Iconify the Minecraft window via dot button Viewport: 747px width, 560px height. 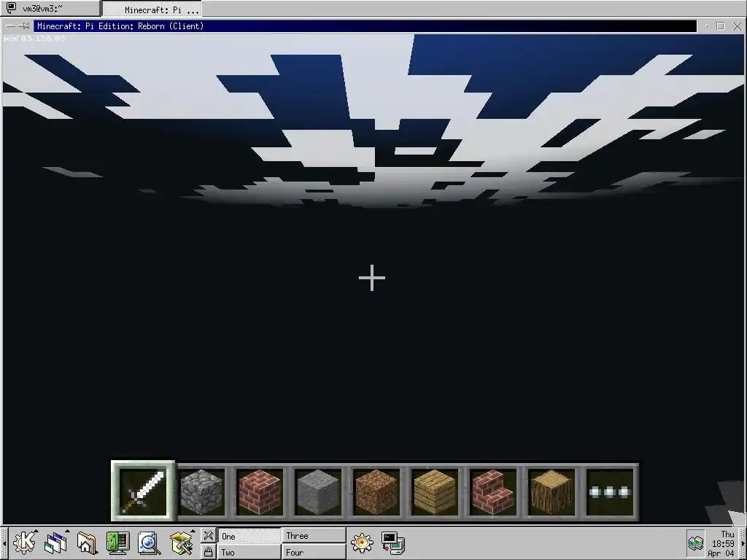point(706,26)
